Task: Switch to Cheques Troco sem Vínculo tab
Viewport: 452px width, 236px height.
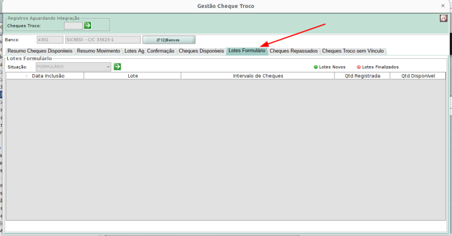Action: [353, 51]
